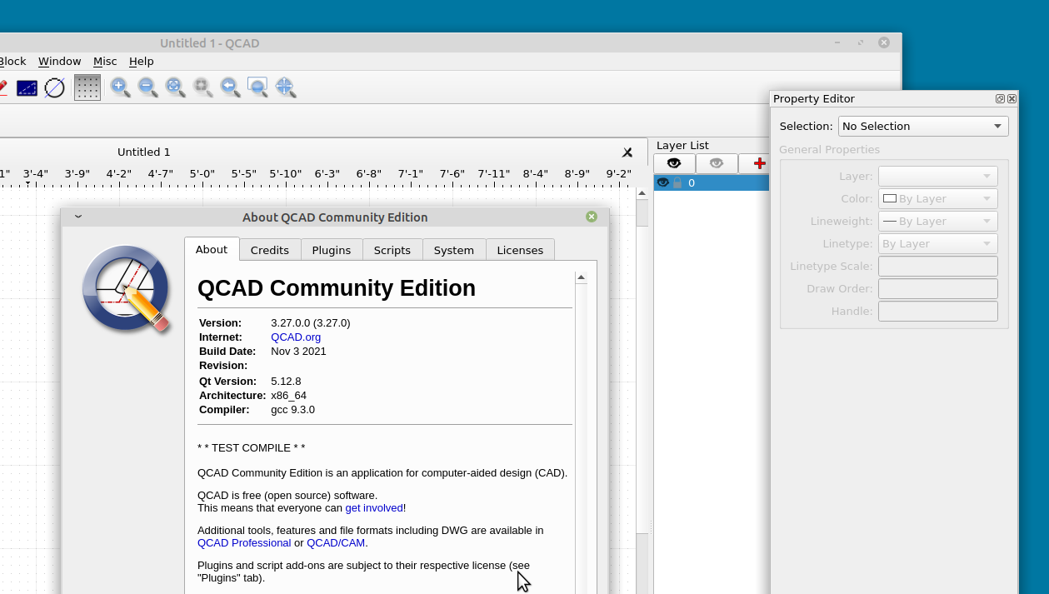Float the Property Editor panel

coord(1000,98)
